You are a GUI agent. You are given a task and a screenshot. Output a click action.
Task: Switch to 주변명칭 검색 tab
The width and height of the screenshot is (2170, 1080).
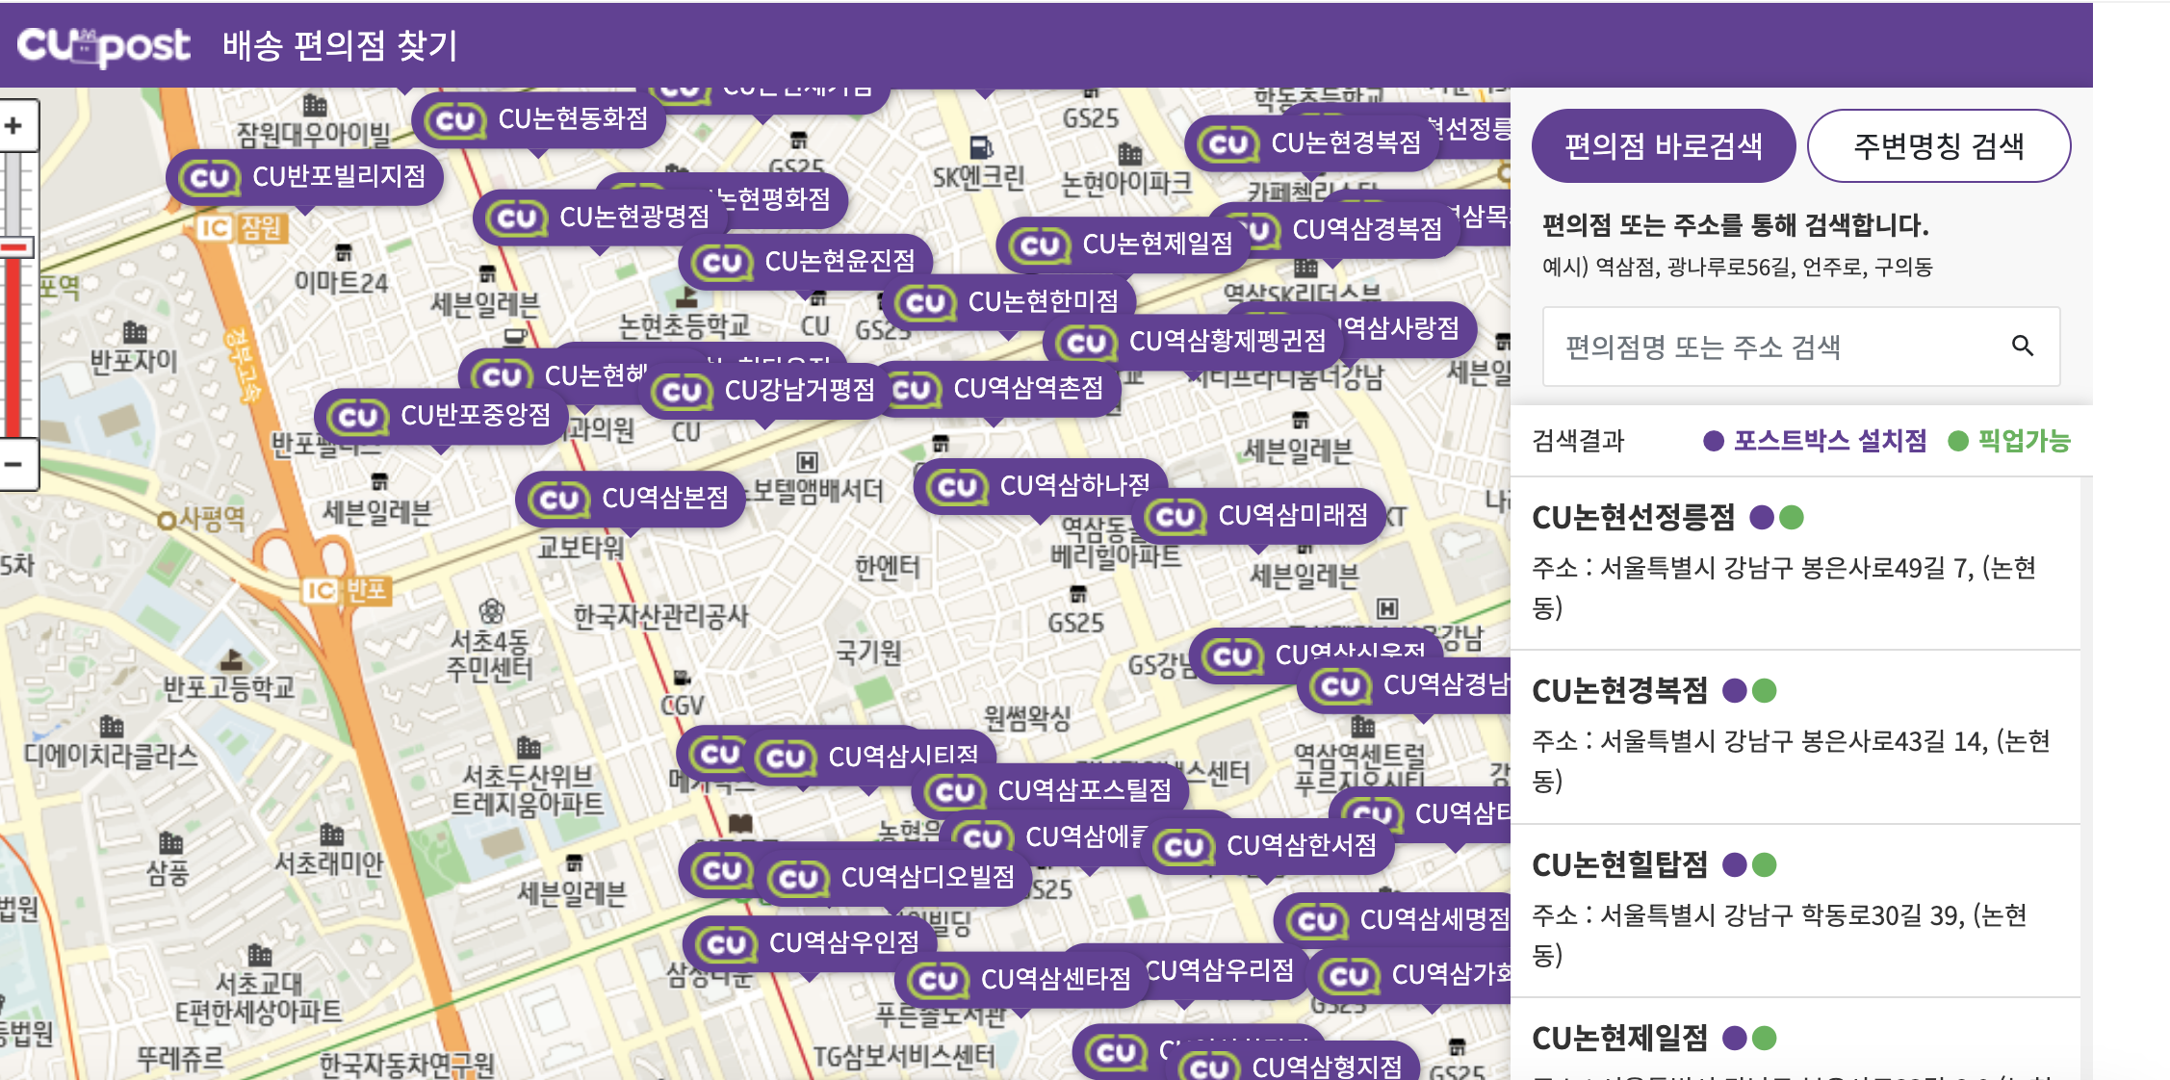point(1938,146)
